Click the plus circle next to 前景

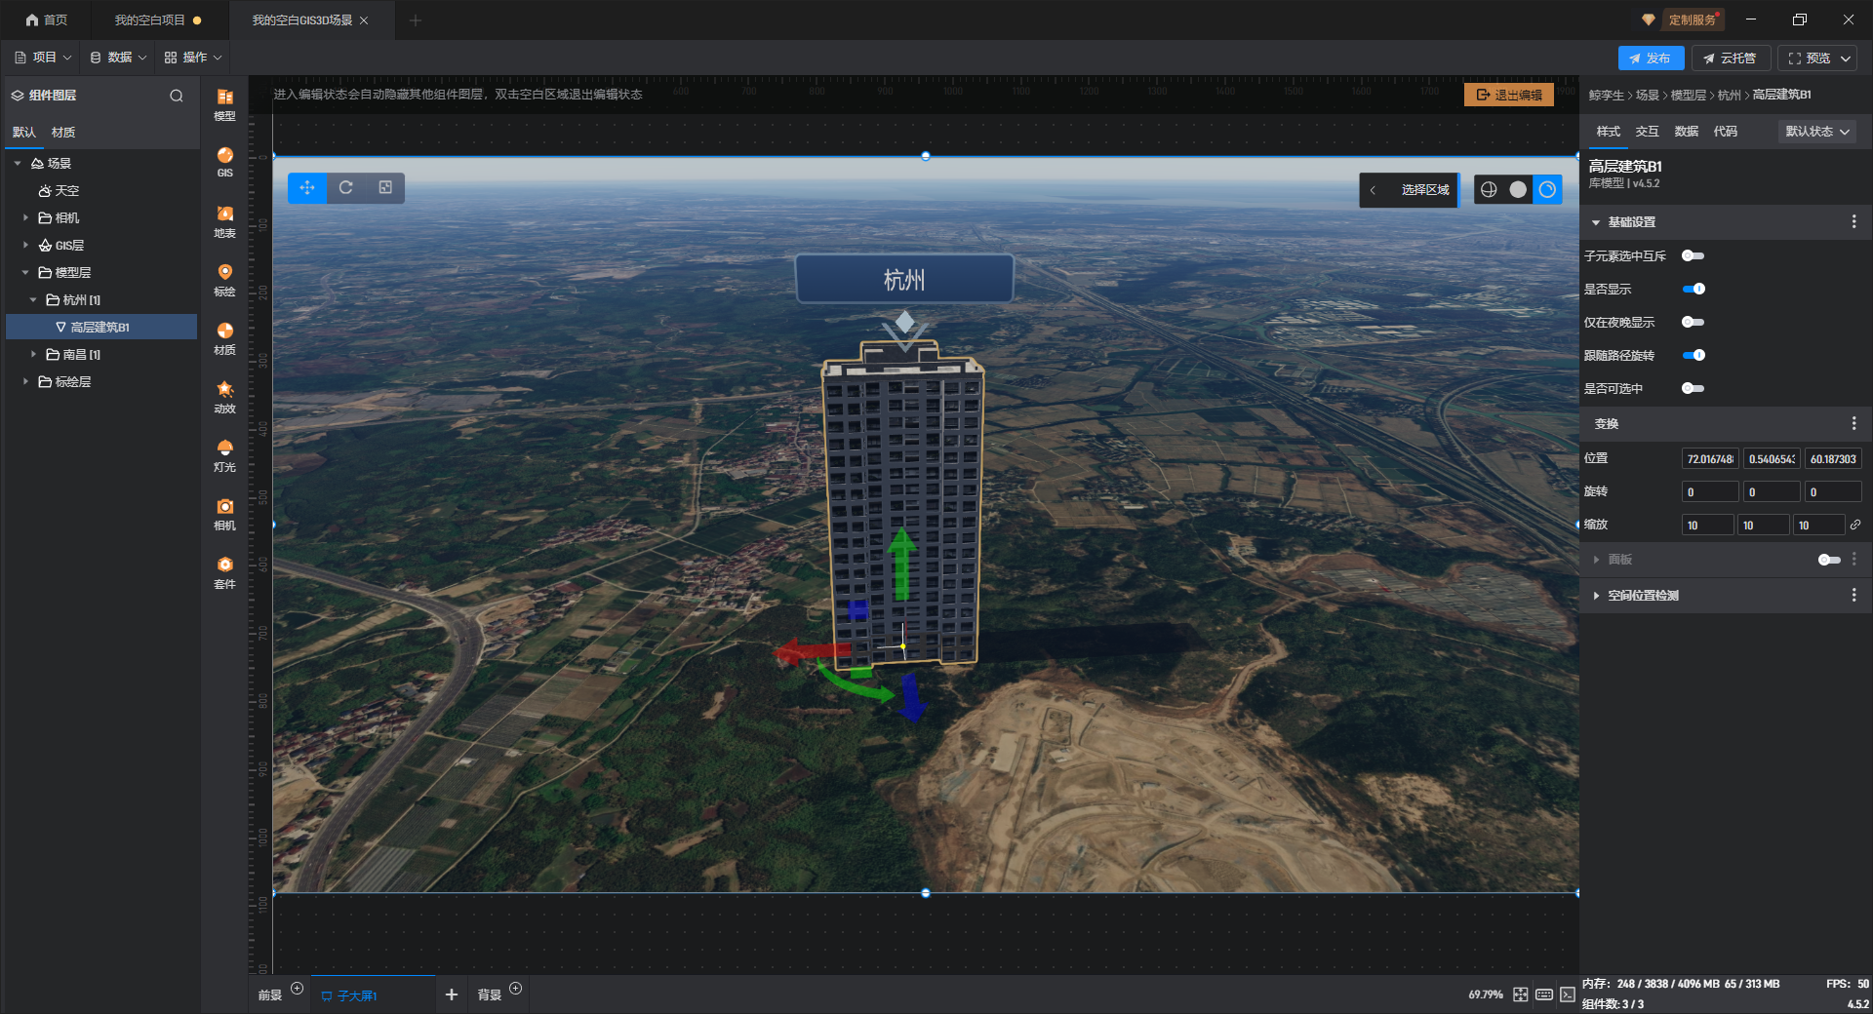pos(298,989)
